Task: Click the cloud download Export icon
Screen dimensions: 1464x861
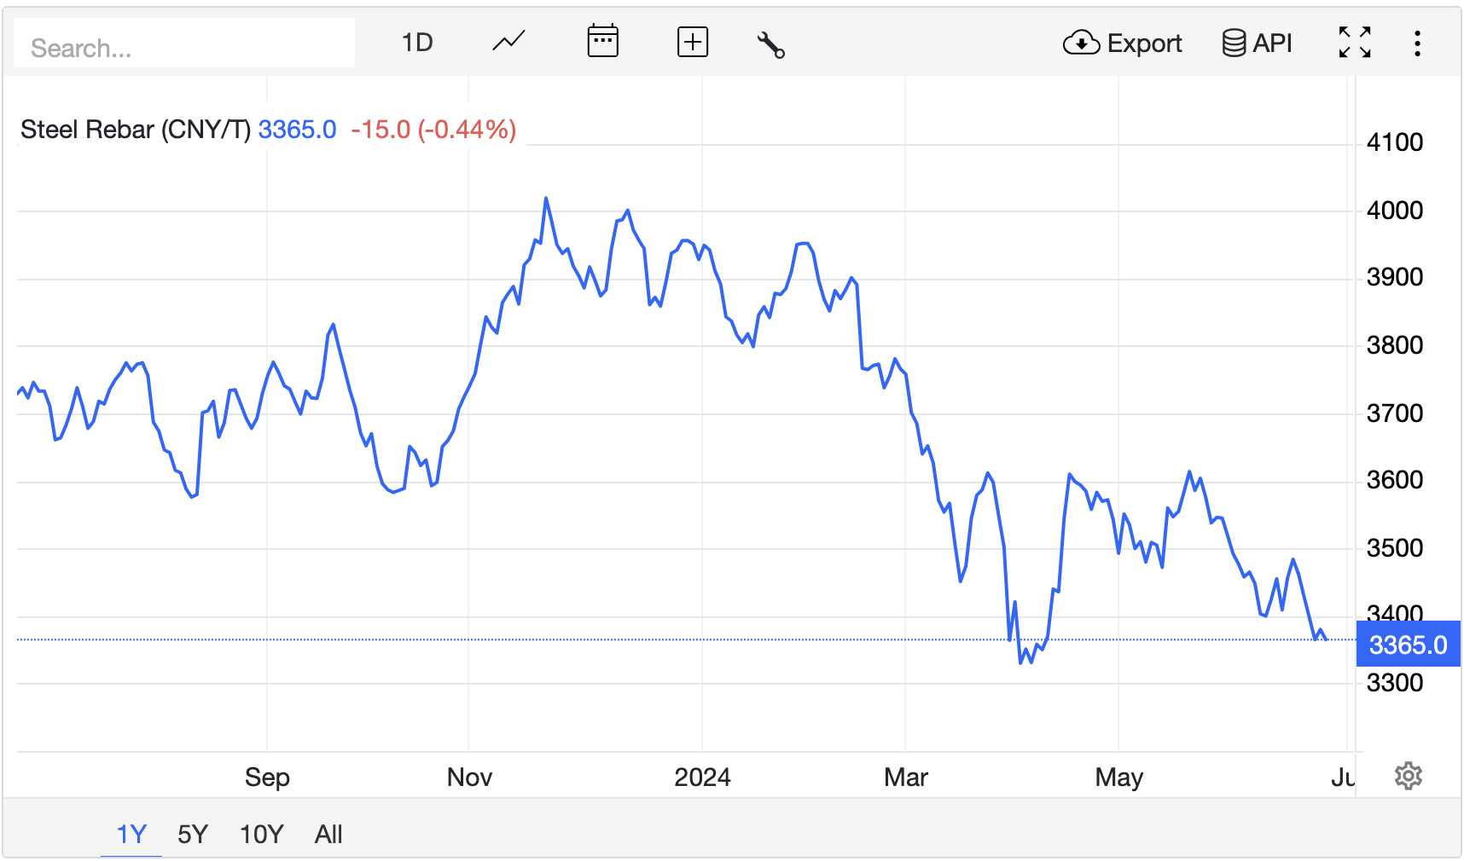Action: pos(1081,43)
